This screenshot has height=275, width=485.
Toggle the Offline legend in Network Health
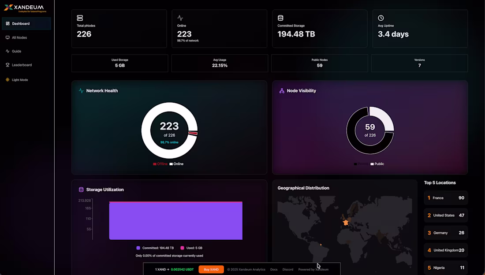(x=161, y=164)
